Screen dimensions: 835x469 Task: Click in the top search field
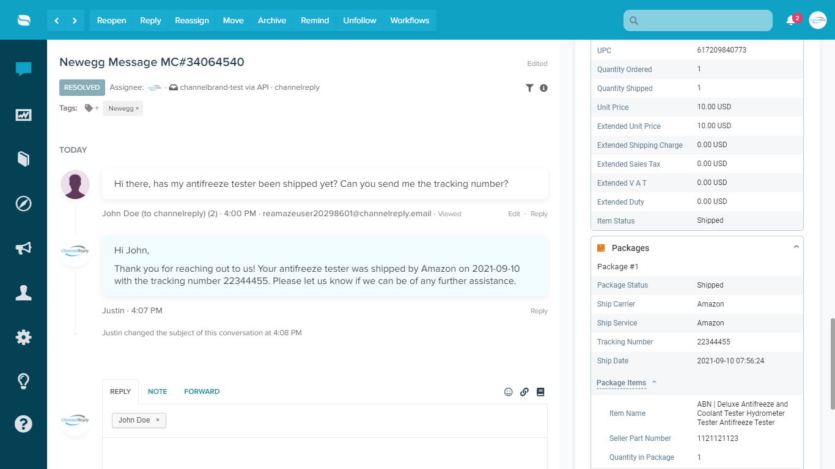[698, 20]
